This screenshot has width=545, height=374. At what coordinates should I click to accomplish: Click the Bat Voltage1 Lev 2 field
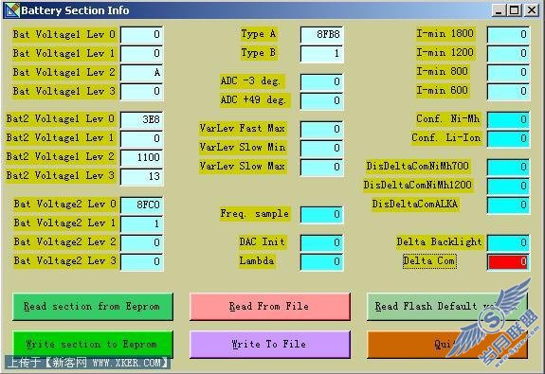pos(142,73)
